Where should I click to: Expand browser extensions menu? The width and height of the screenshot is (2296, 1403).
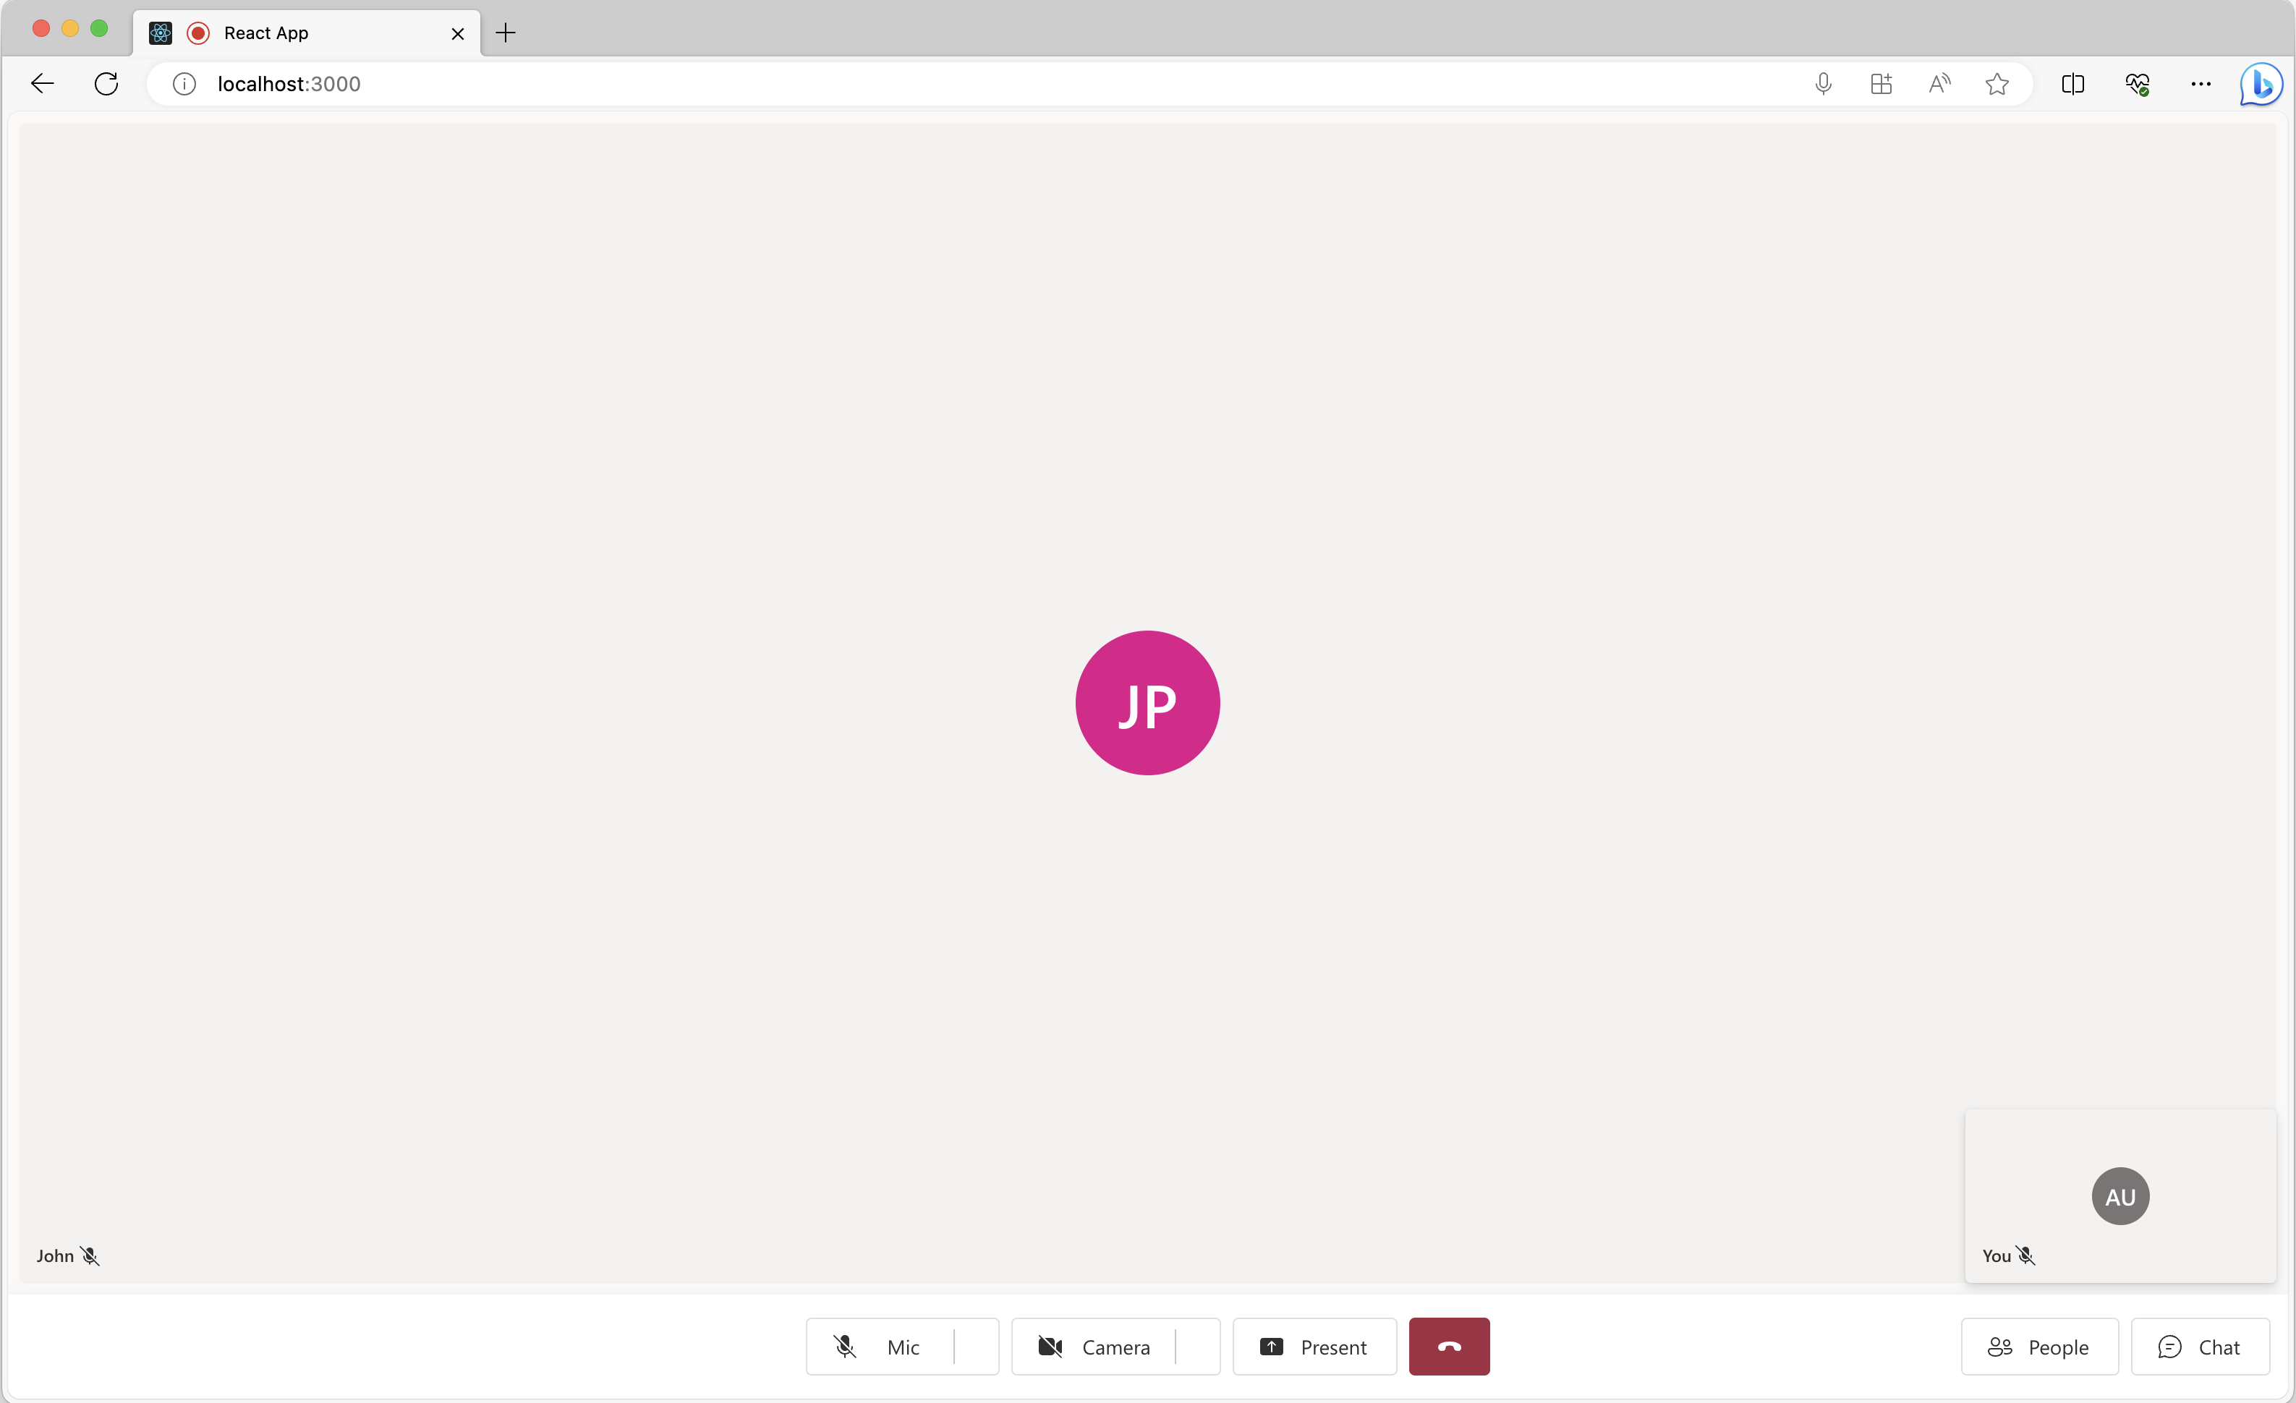click(x=1881, y=84)
